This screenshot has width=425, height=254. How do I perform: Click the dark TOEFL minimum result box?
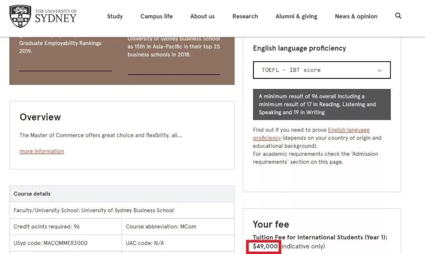click(322, 104)
